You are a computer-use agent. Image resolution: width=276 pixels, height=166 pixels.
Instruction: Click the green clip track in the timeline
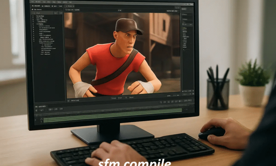pos(113,115)
